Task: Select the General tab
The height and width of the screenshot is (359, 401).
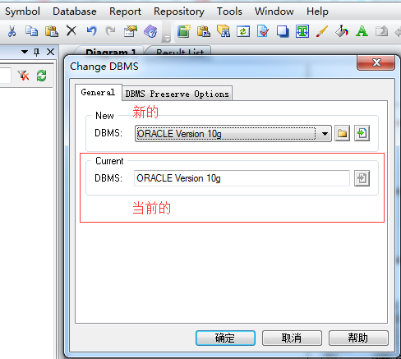Action: click(98, 93)
